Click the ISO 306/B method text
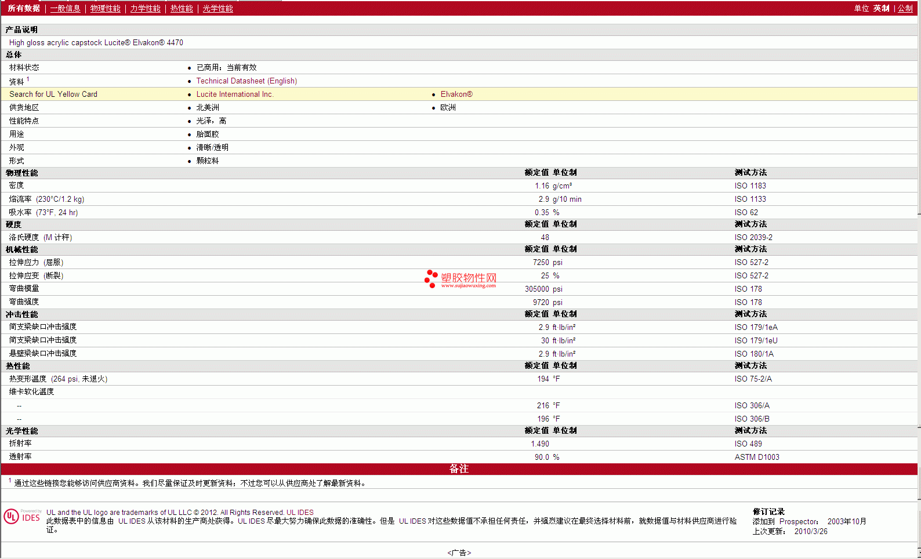 pos(752,419)
